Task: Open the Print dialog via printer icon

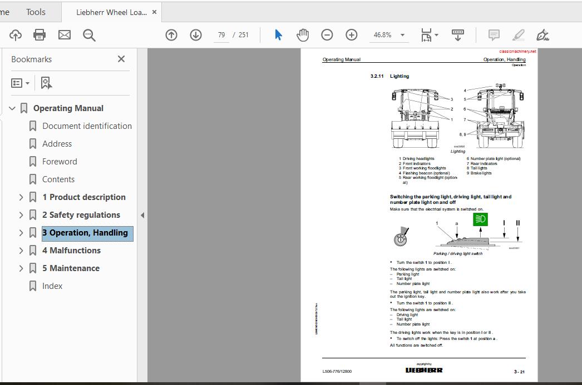Action: tap(39, 34)
